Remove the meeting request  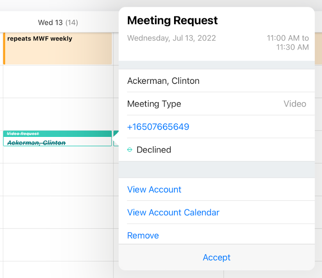point(143,236)
